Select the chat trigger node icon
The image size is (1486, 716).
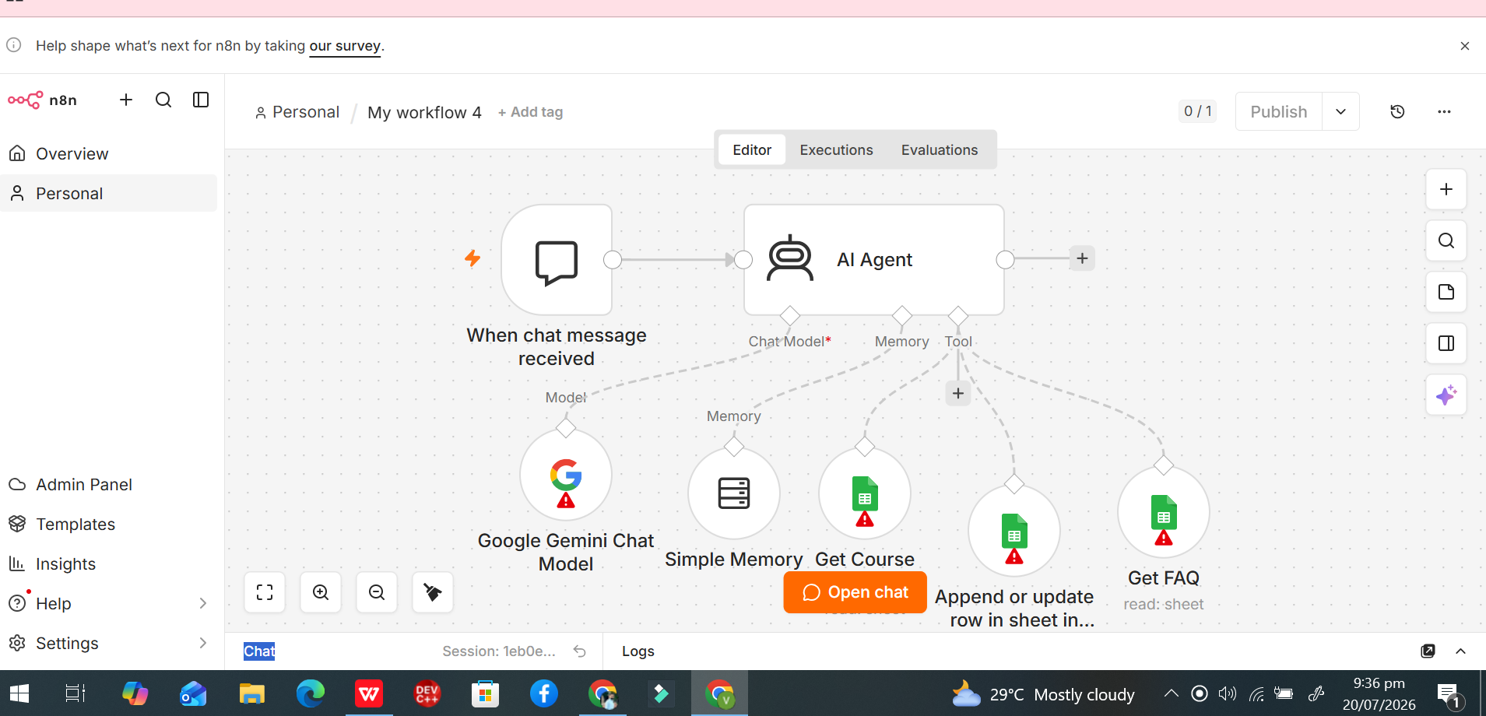pos(557,260)
